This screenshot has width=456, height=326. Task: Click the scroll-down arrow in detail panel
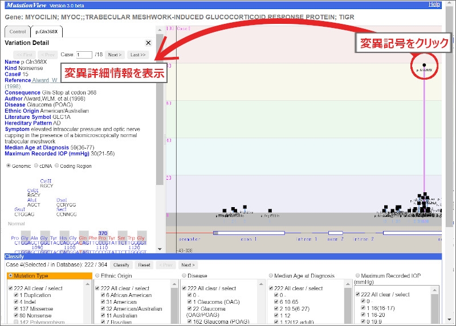tap(160, 249)
